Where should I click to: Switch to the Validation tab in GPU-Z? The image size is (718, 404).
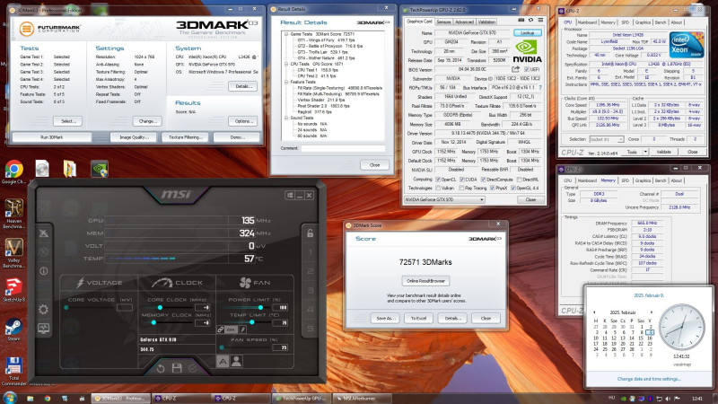pyautogui.click(x=486, y=22)
